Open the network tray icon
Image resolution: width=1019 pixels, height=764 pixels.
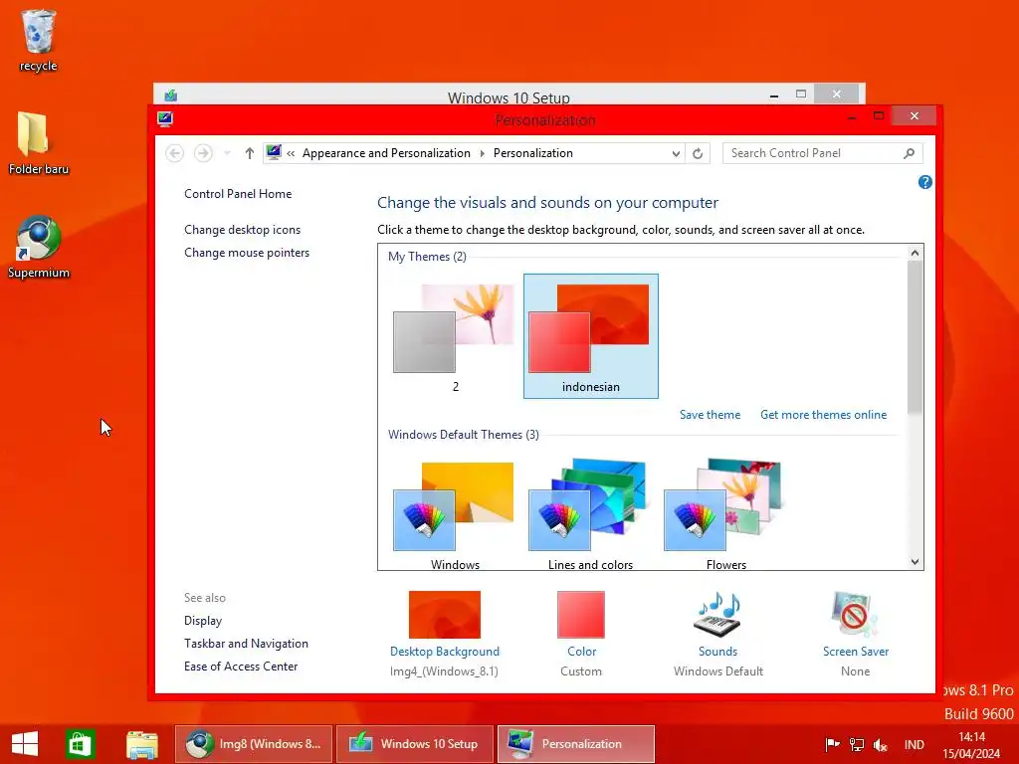pyautogui.click(x=857, y=744)
